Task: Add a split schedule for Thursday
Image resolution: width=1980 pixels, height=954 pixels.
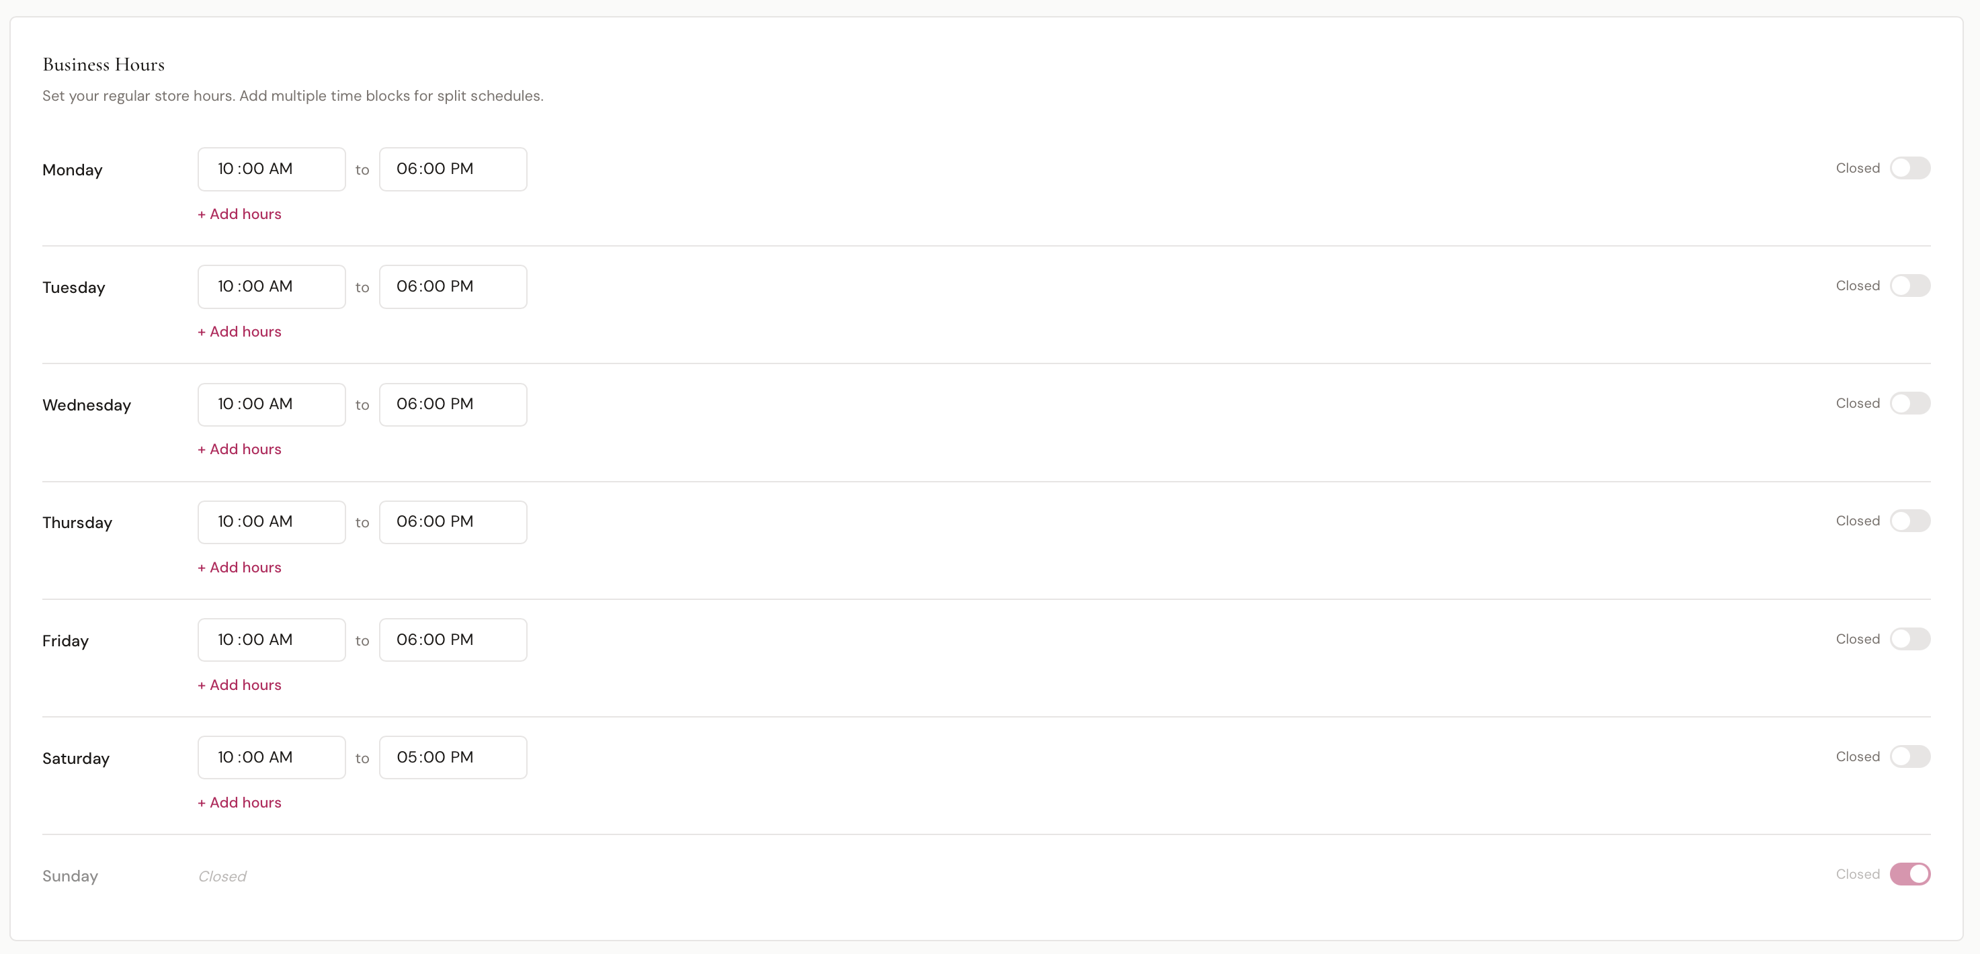Action: 240,568
